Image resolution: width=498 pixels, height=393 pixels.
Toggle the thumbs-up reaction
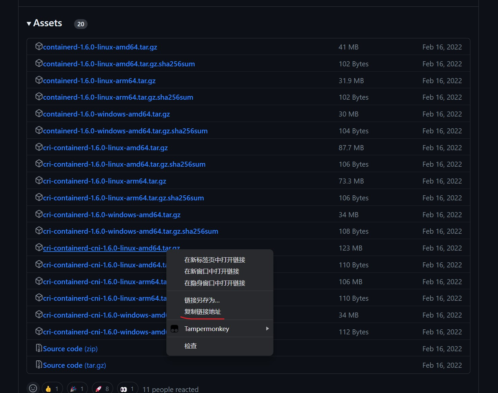click(x=50, y=388)
